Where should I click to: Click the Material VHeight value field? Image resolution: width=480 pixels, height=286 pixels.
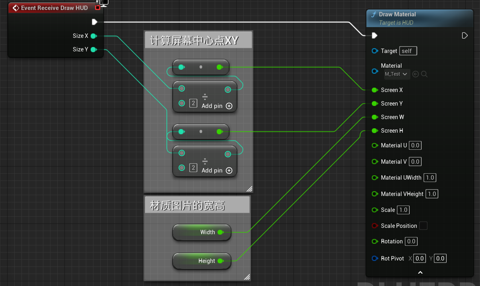[432, 194]
